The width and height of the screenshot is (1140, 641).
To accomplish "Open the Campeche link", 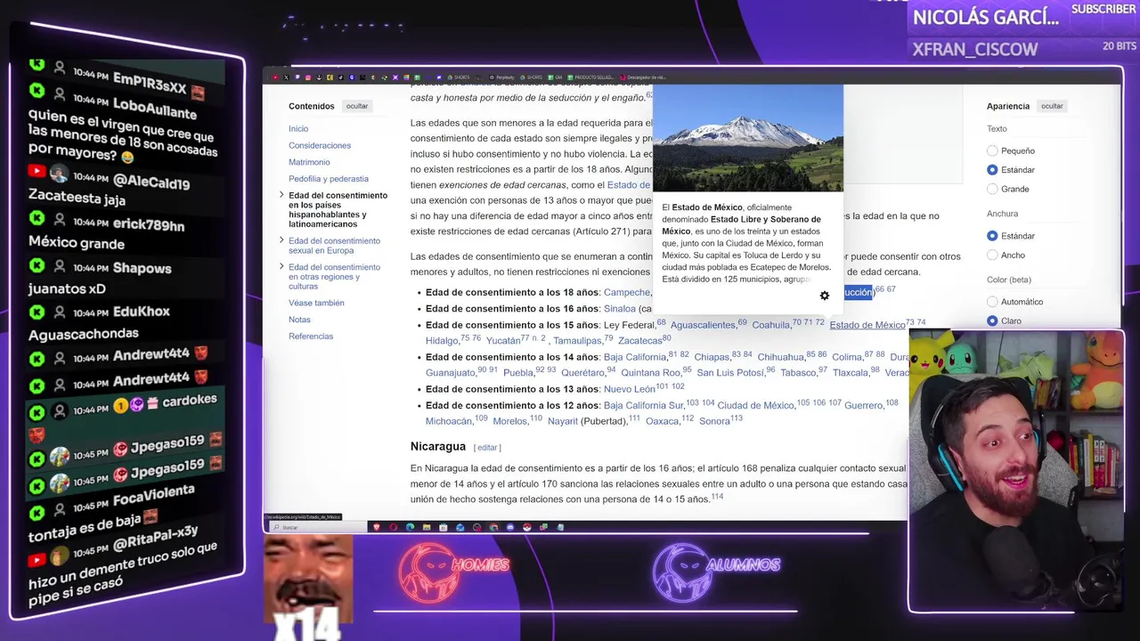I will [x=627, y=292].
